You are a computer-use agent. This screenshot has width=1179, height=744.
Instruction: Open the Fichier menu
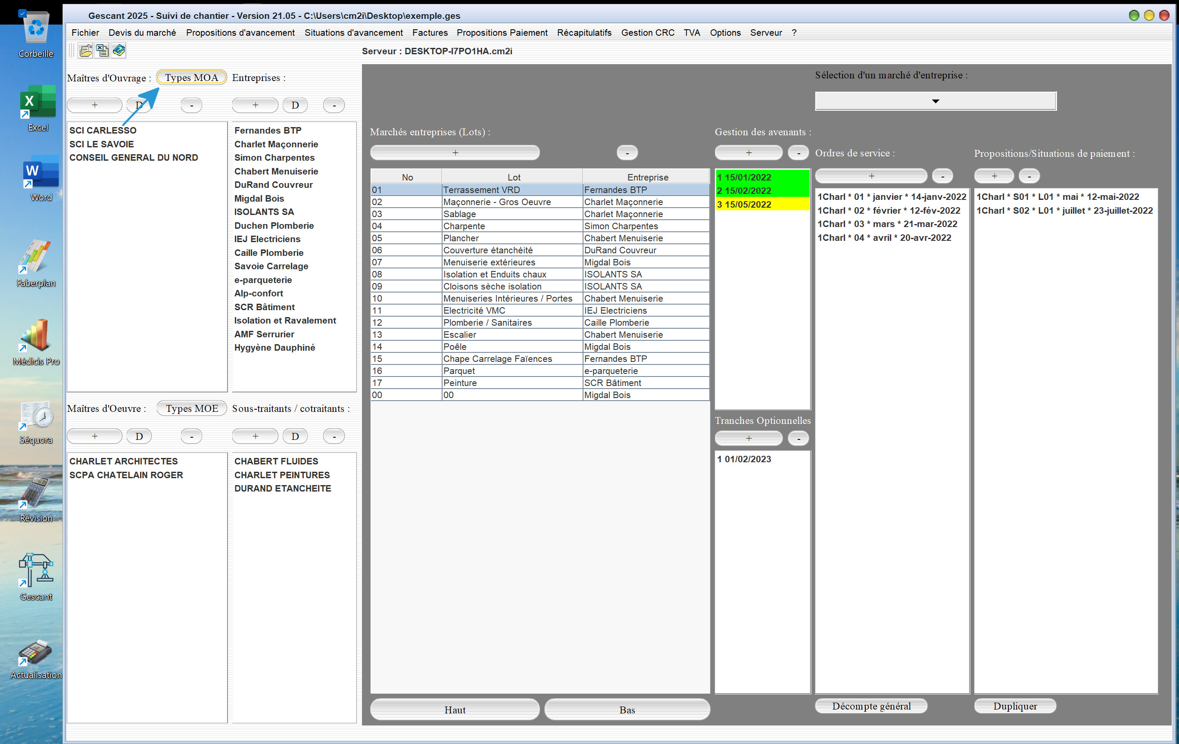point(85,33)
